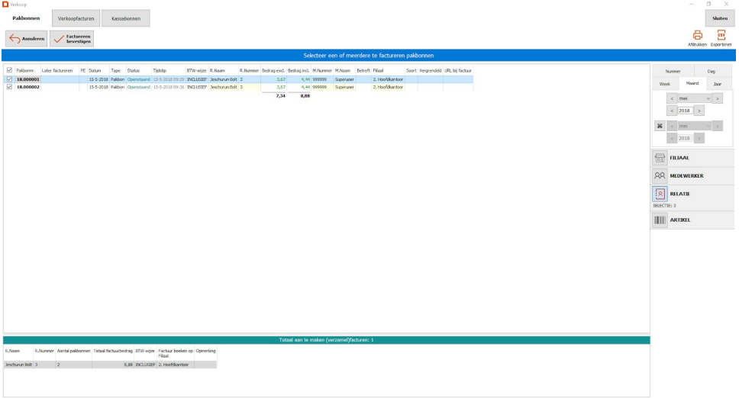Sort table by Datum column header
Screen dimensions: 739x398
pos(95,70)
